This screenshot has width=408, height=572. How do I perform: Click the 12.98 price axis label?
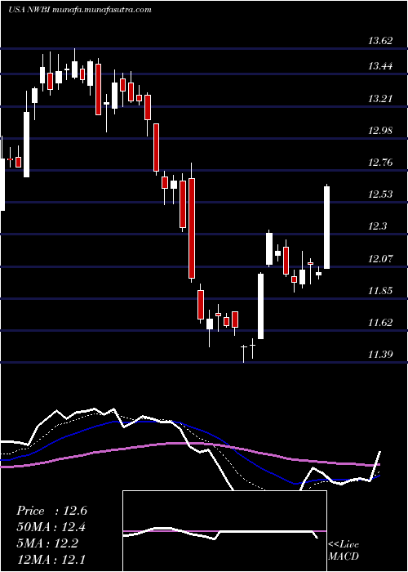pos(381,130)
